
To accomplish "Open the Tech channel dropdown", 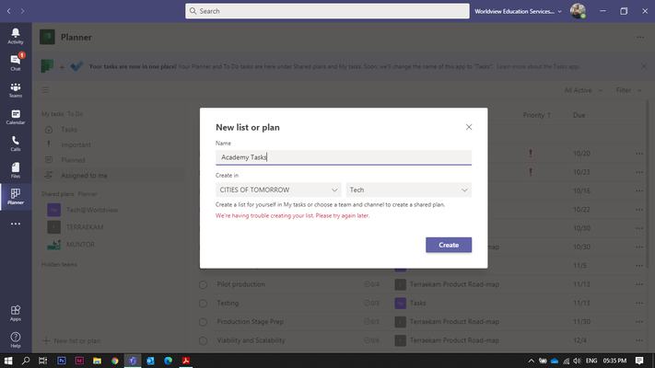I will 408,190.
